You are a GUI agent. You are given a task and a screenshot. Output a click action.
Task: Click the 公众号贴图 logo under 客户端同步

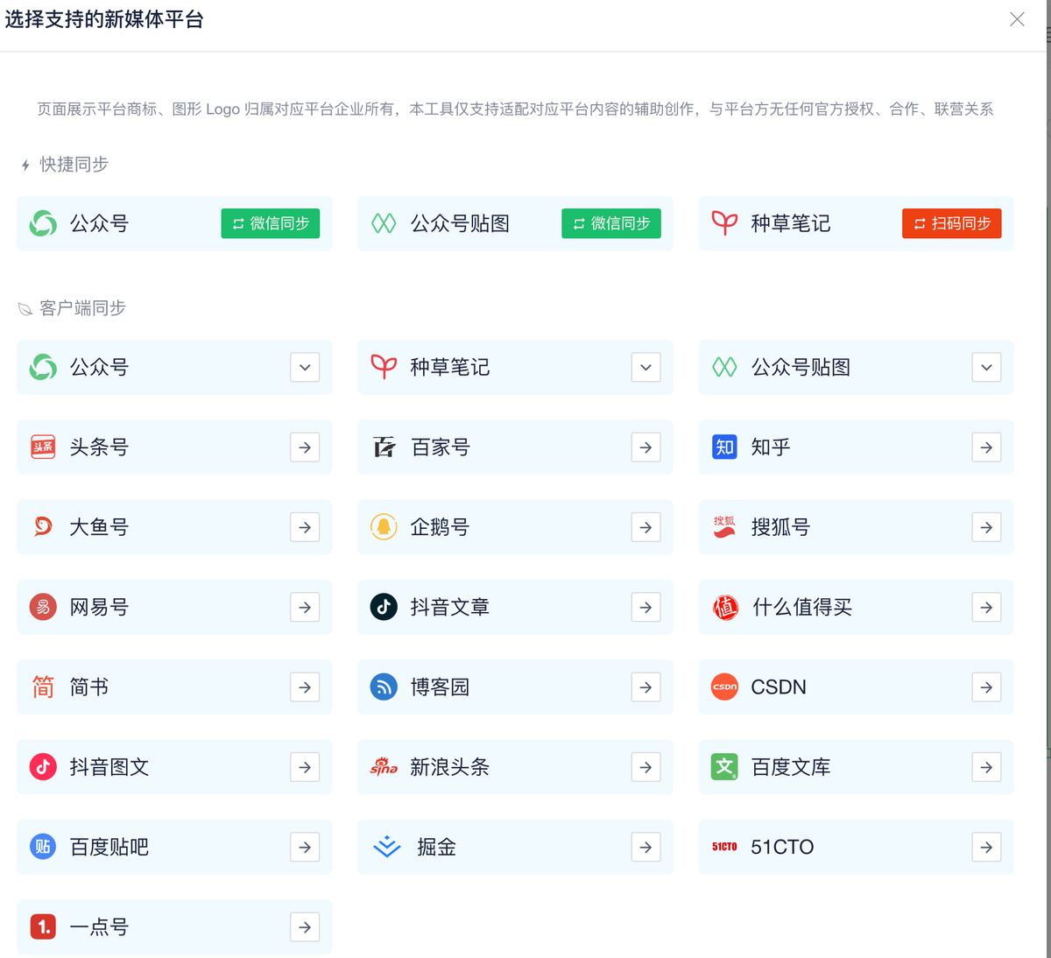[x=724, y=367]
